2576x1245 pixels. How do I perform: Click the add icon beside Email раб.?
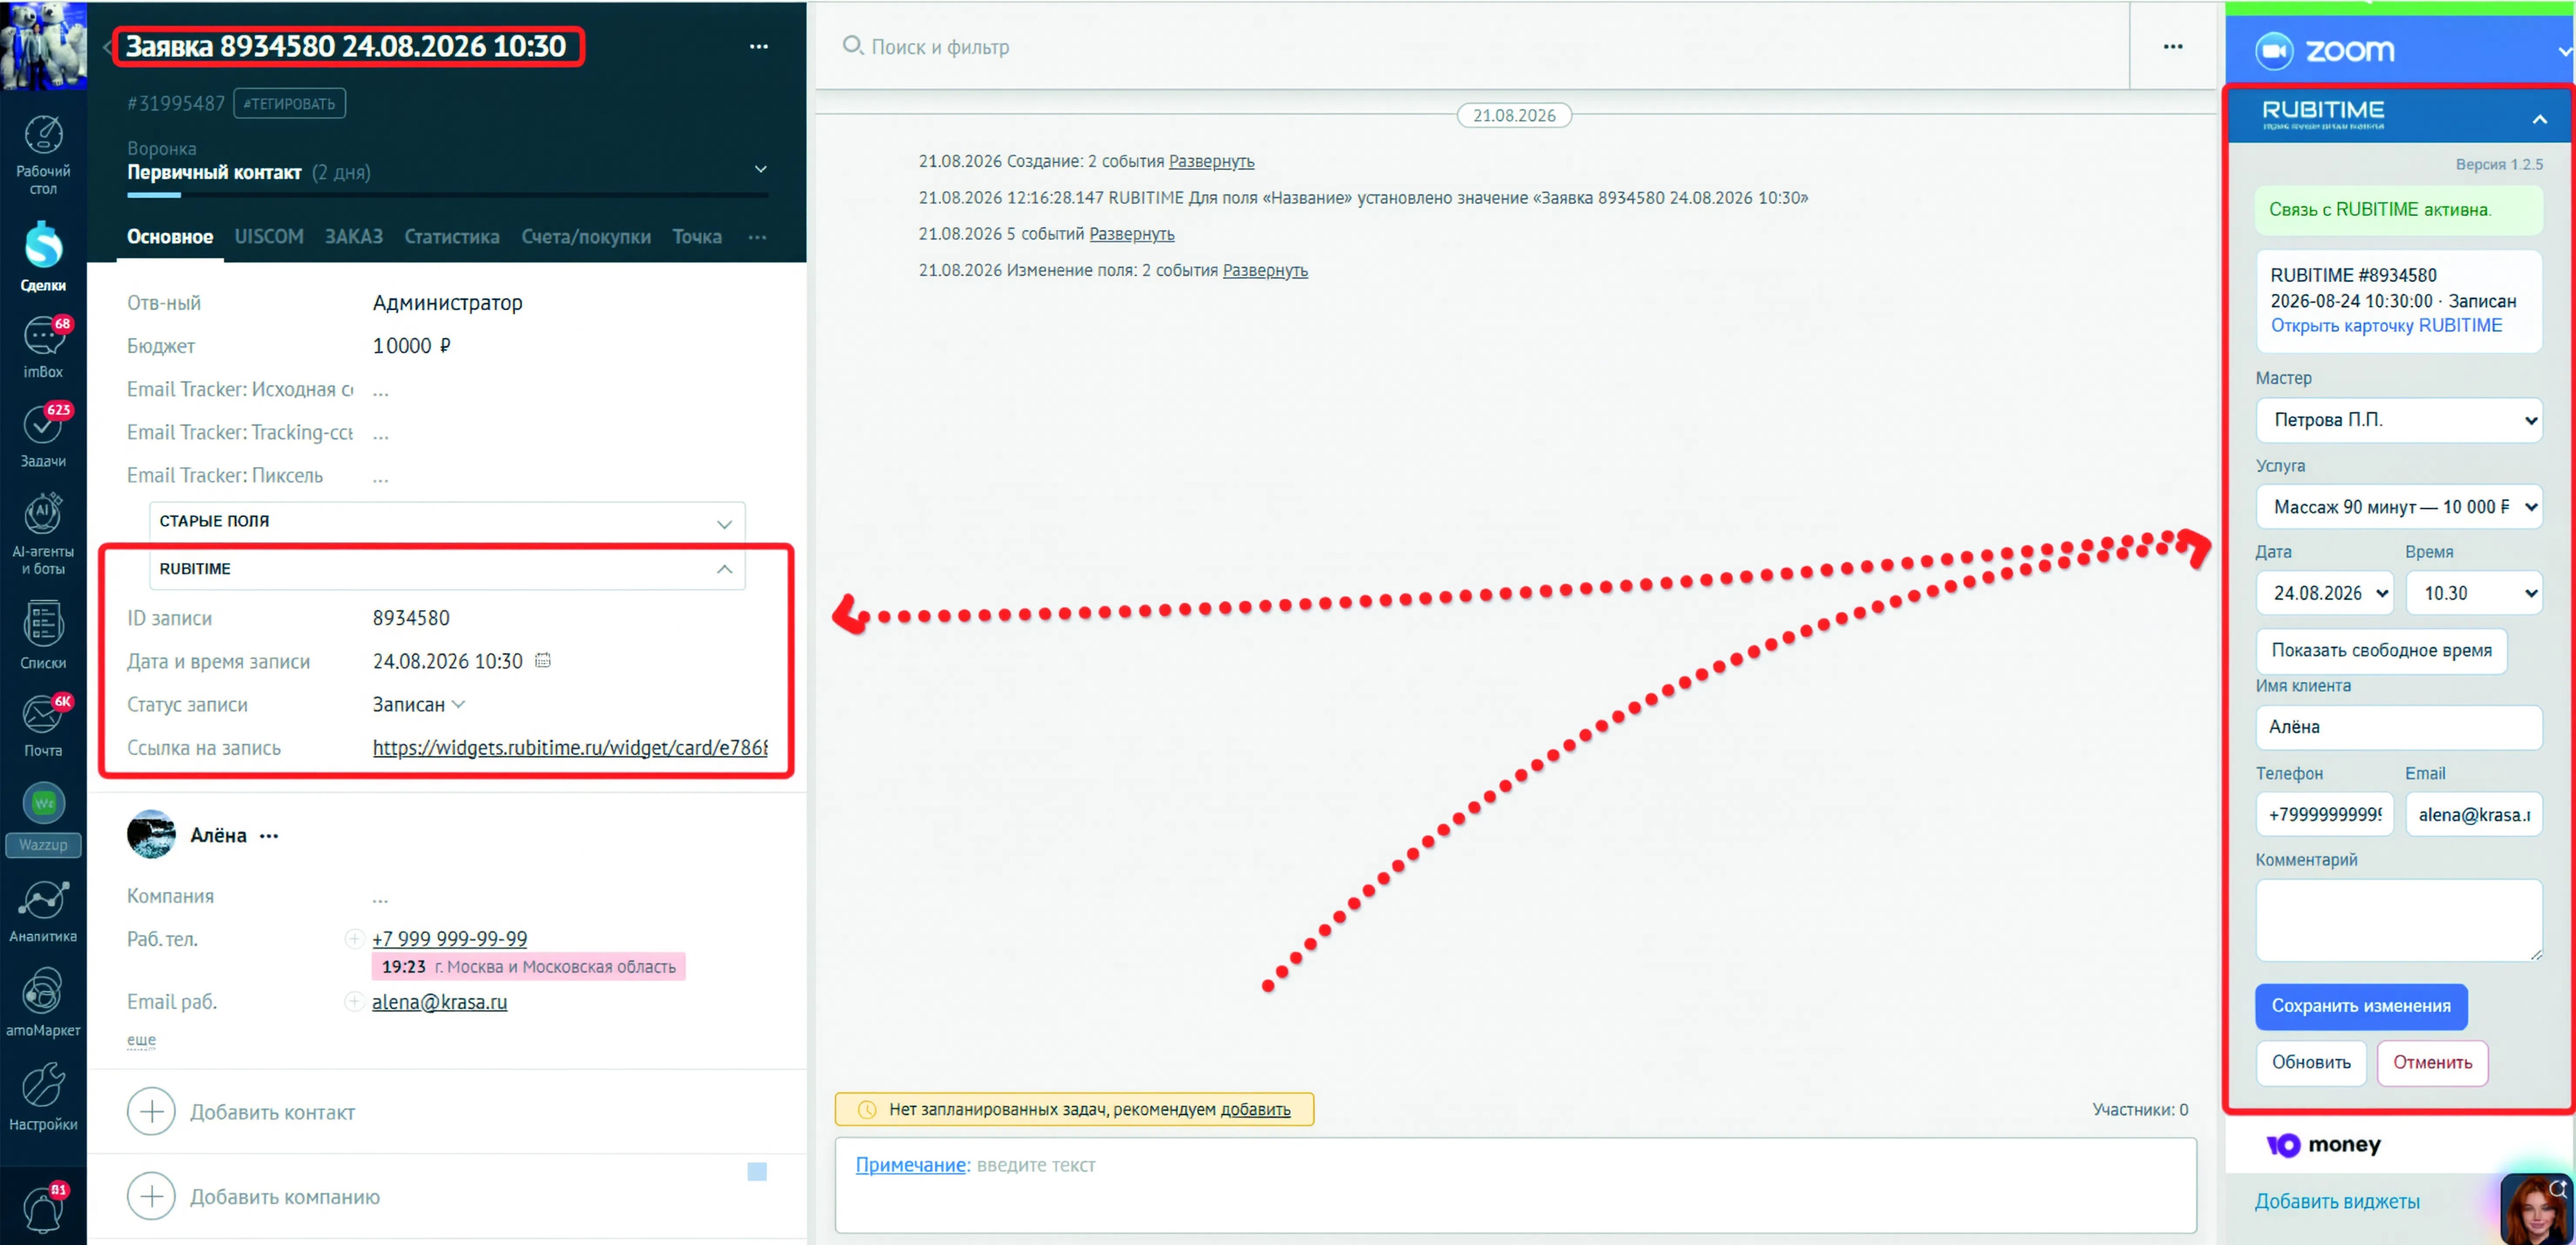click(x=354, y=1001)
